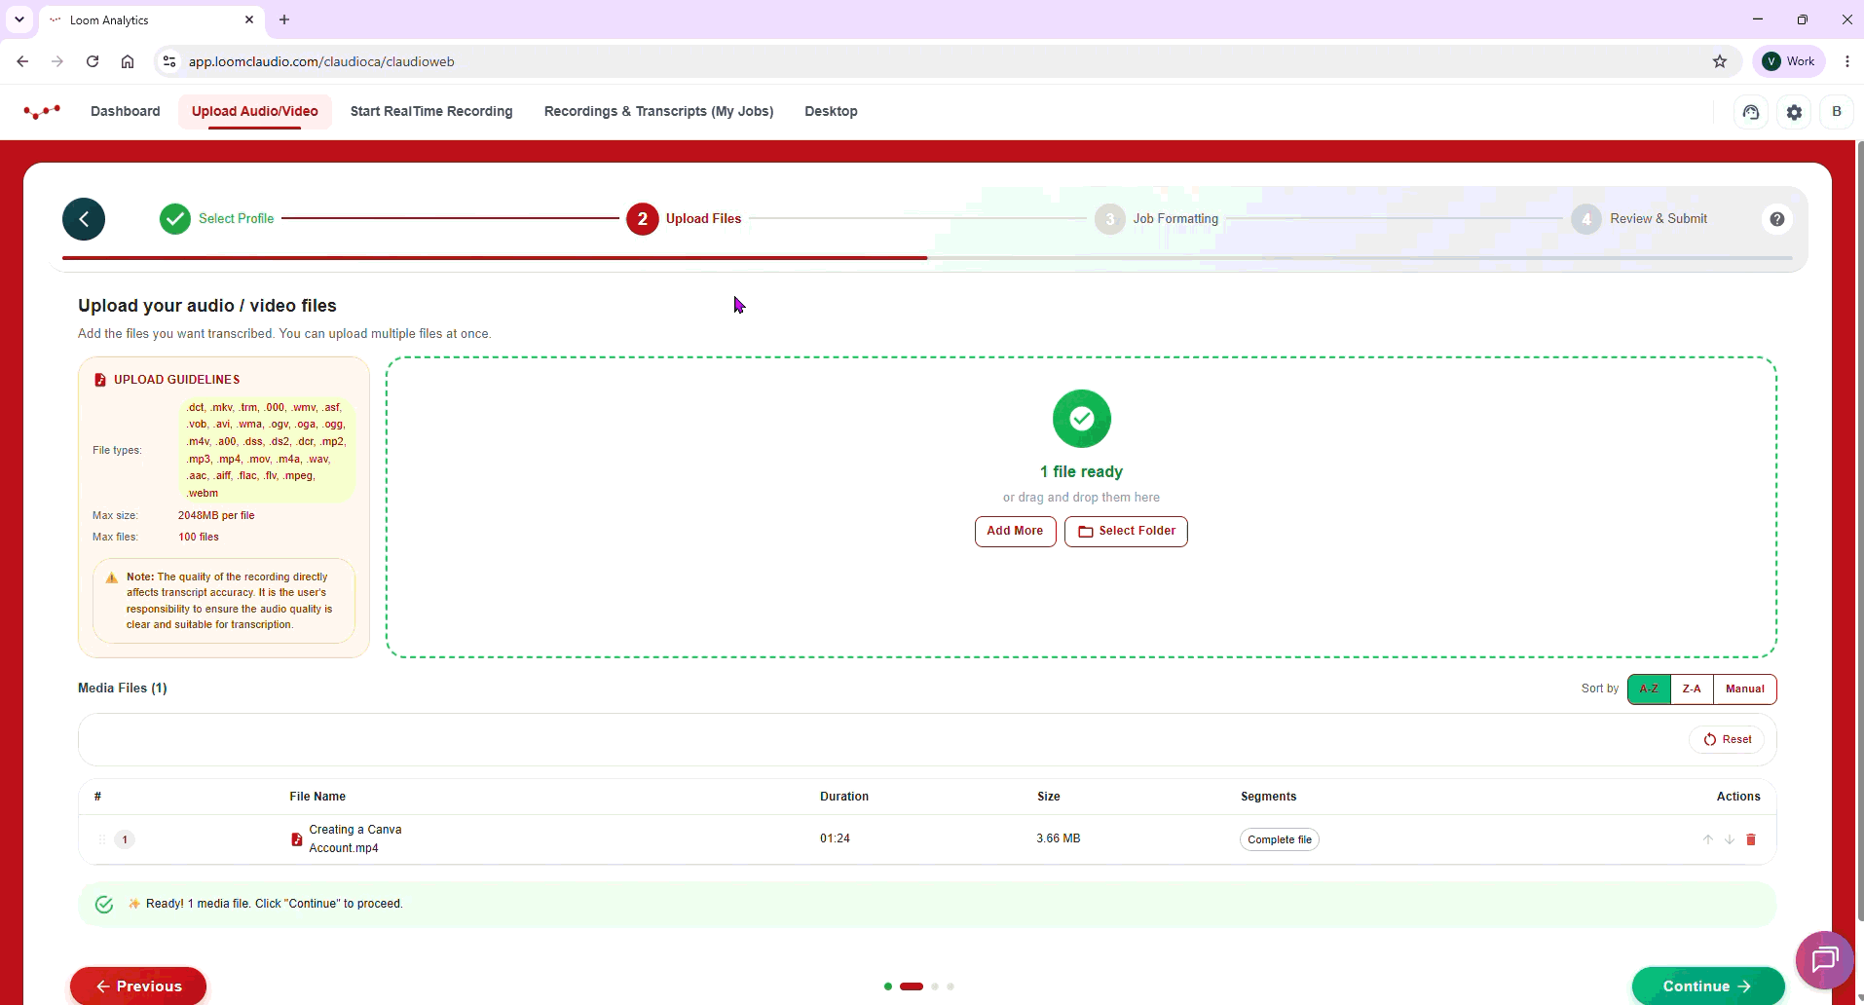The image size is (1864, 1005).
Task: Switch sorting to Manual
Action: [1745, 689]
